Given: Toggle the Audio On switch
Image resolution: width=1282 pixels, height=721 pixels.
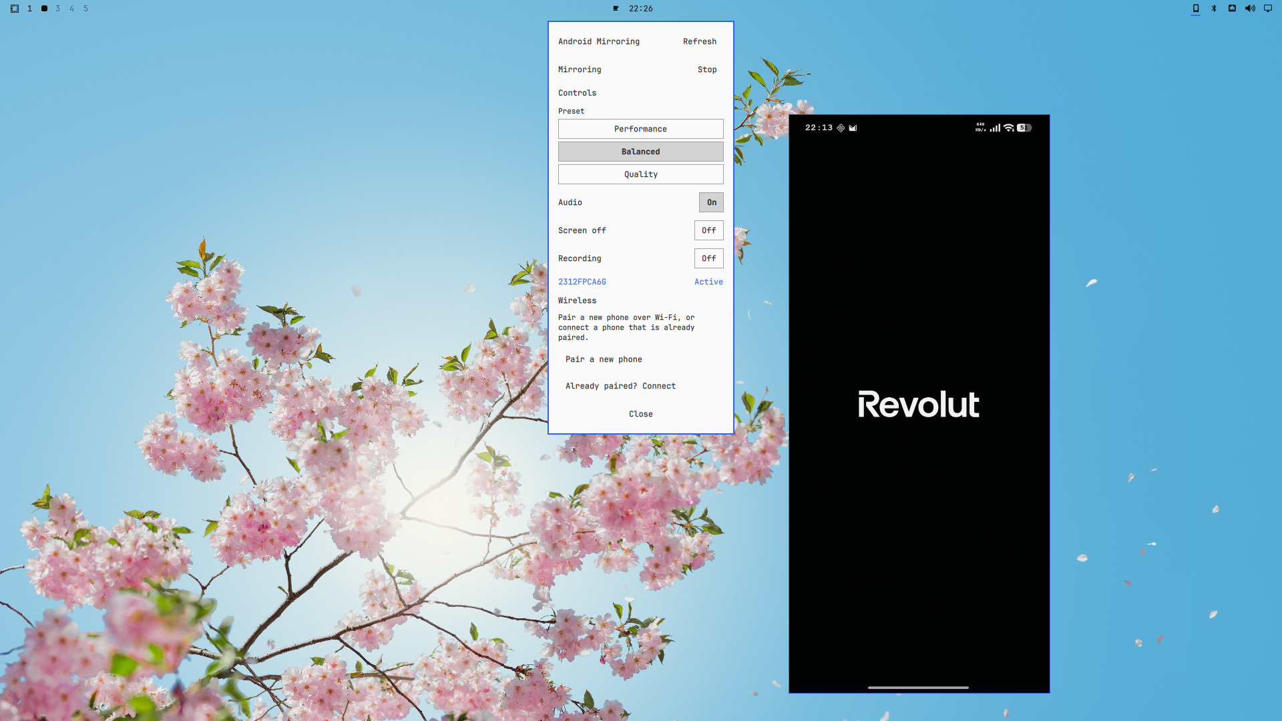Looking at the screenshot, I should point(711,202).
